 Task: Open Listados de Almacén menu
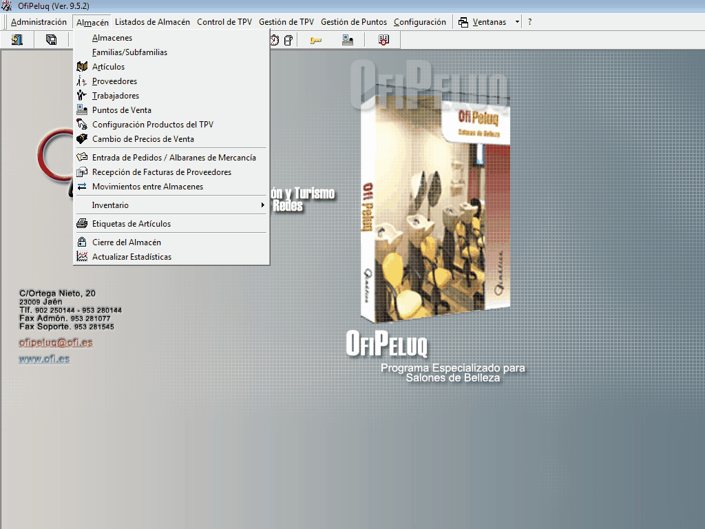(152, 22)
